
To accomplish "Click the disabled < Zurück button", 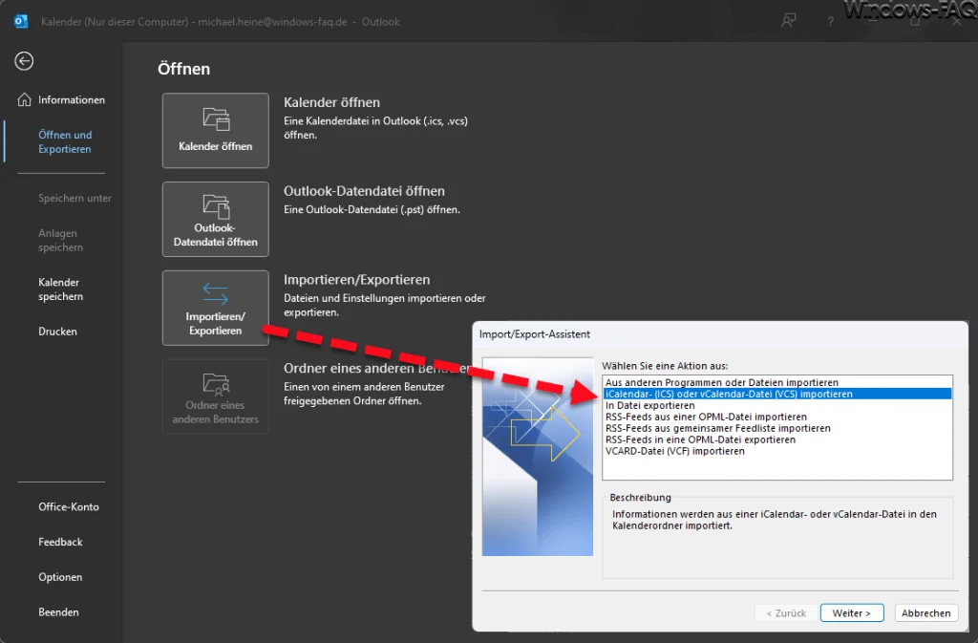I will click(x=786, y=613).
